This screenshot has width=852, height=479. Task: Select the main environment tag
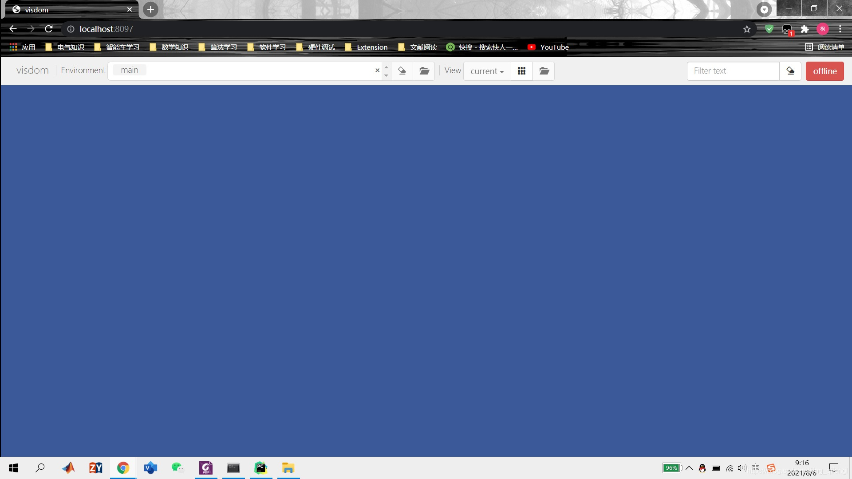coord(129,70)
